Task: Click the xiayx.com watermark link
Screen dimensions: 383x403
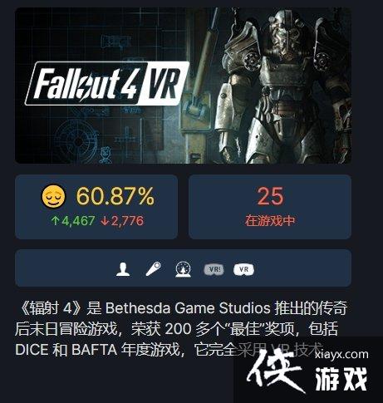Action: coord(341,355)
